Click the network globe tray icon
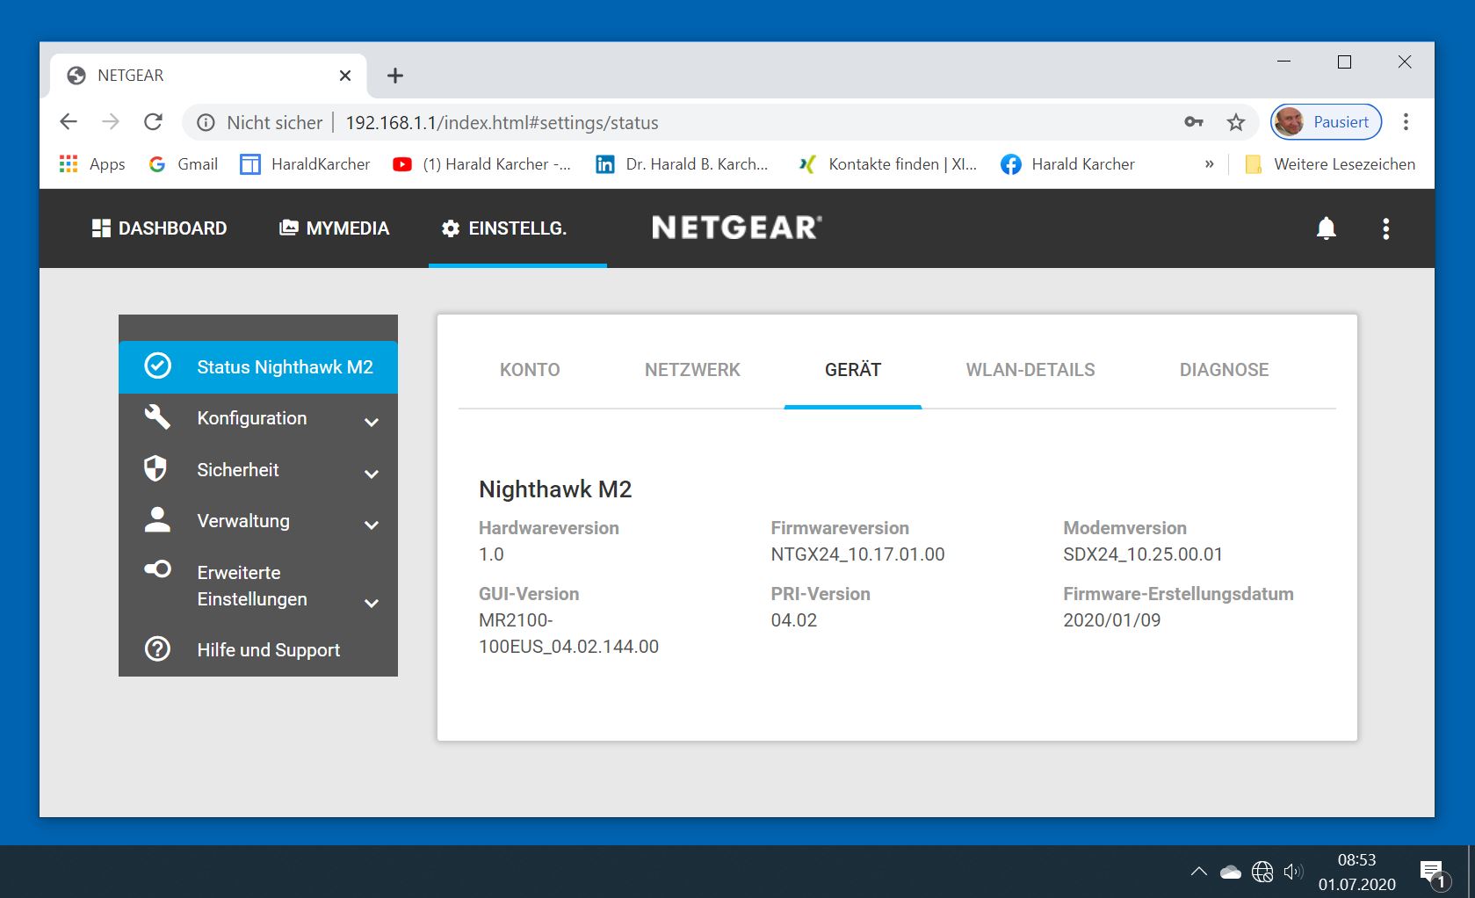 click(1262, 872)
